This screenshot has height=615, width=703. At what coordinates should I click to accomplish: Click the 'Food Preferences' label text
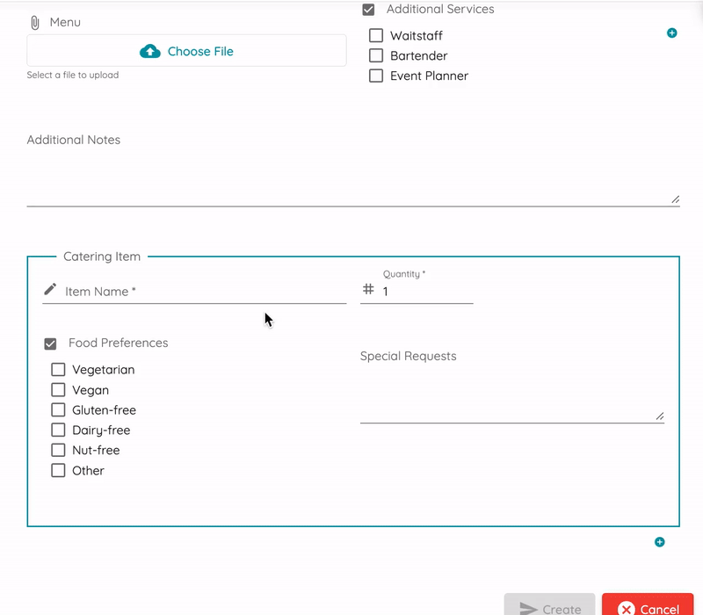(x=119, y=343)
